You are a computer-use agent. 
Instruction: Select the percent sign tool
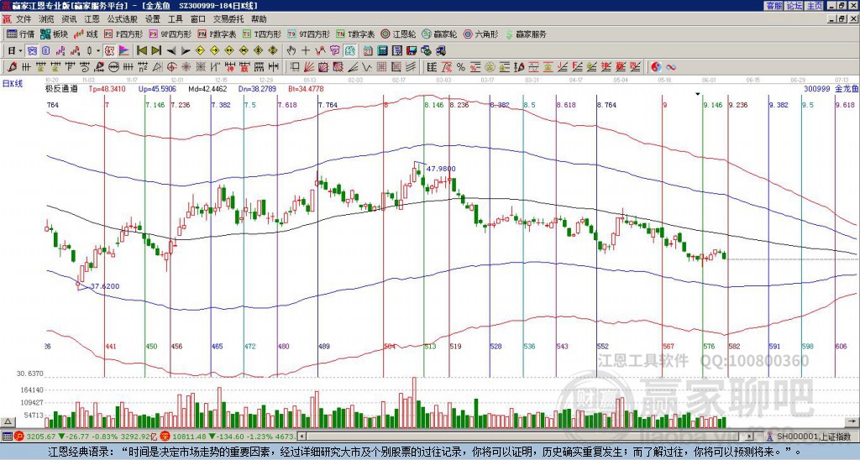tap(461, 67)
